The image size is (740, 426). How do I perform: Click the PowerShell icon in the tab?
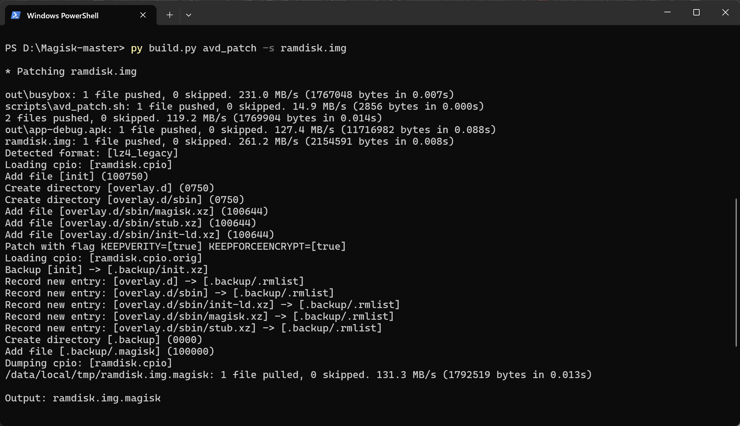click(16, 15)
